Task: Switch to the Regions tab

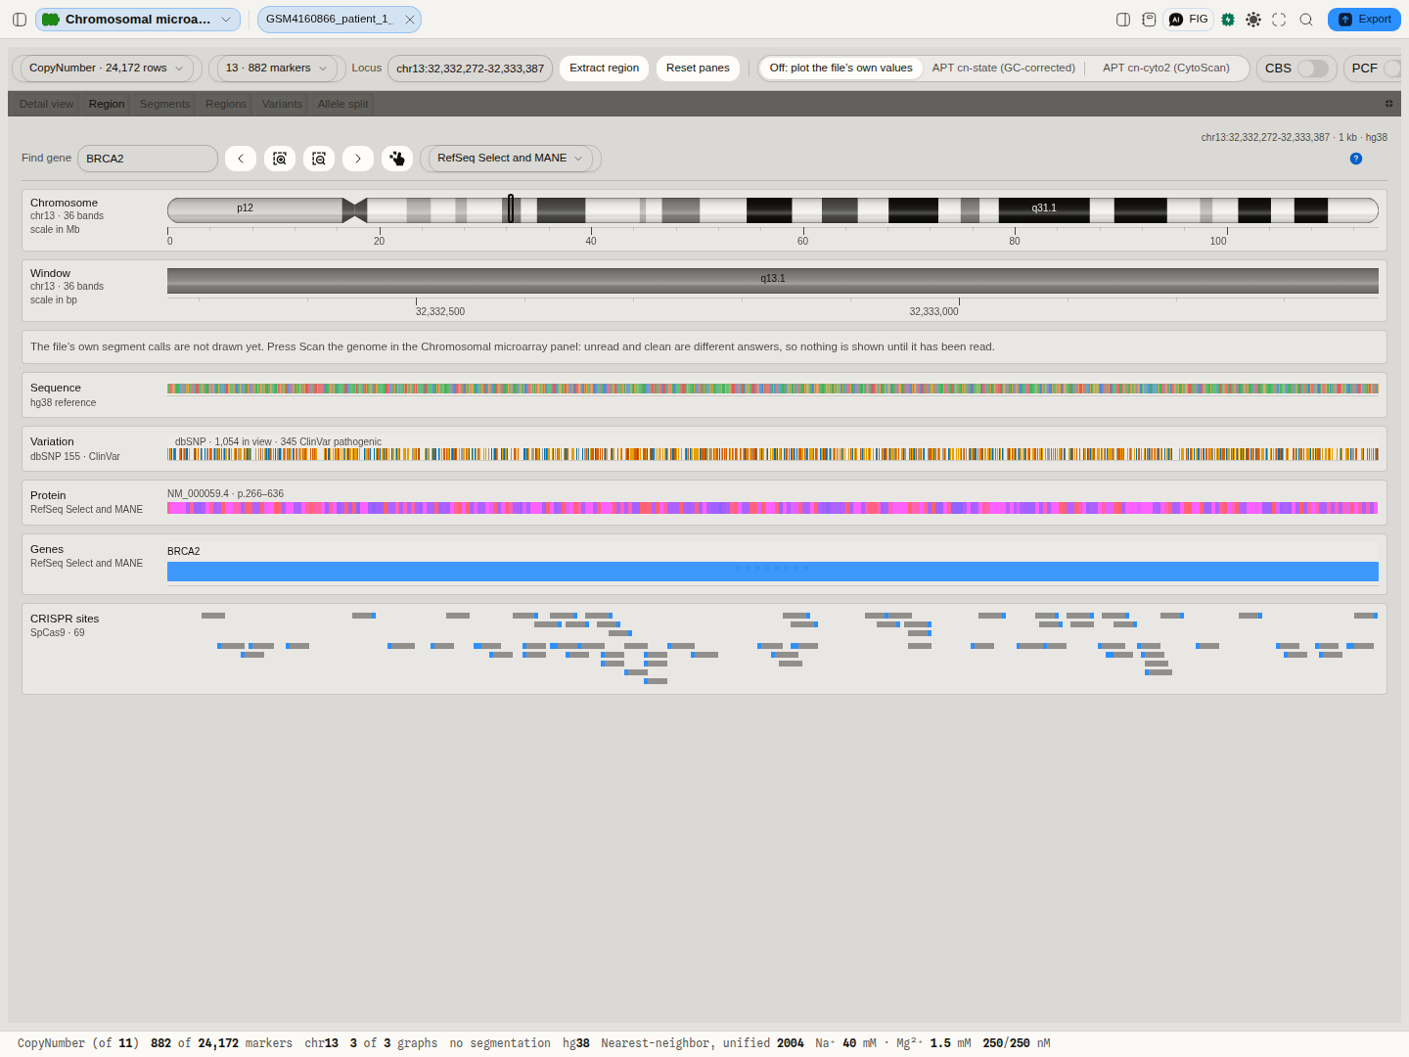Action: tap(226, 104)
